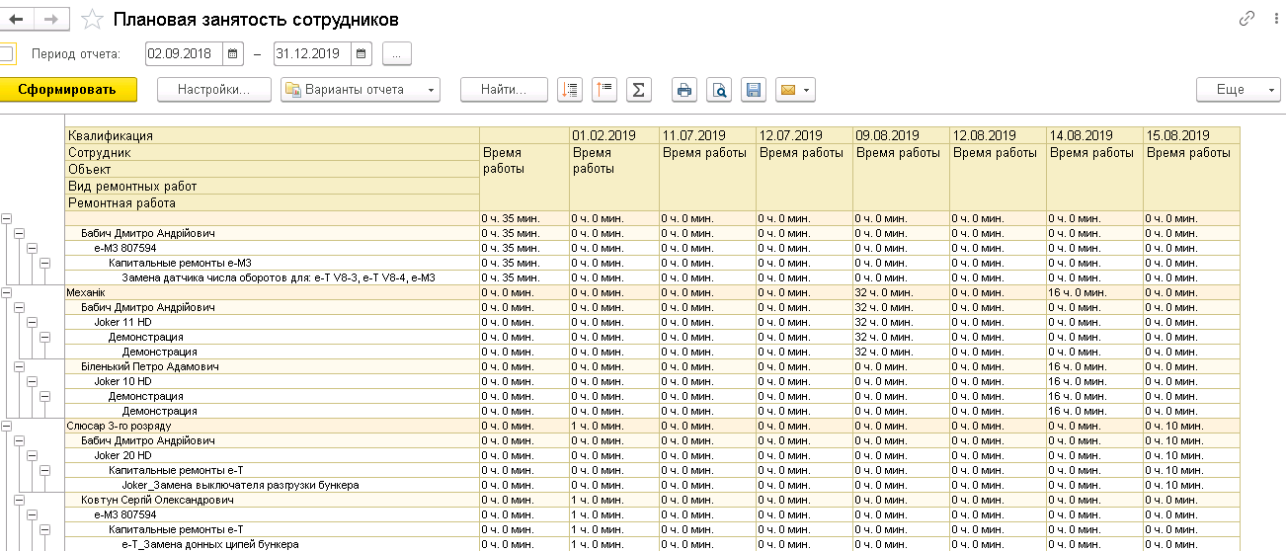Open calendar picker for end date 31.12.2019

click(x=362, y=53)
